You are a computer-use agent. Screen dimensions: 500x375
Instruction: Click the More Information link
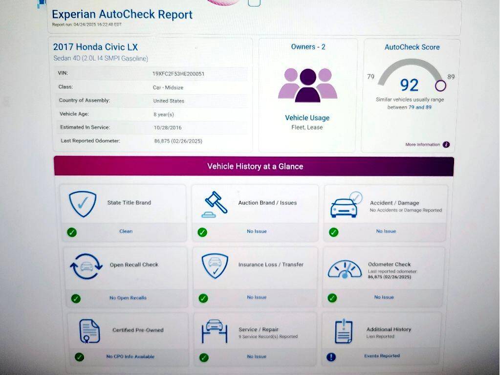click(x=422, y=144)
